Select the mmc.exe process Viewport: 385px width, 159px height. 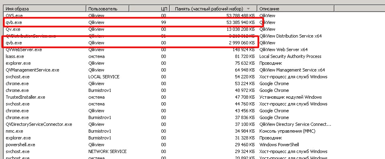14,131
